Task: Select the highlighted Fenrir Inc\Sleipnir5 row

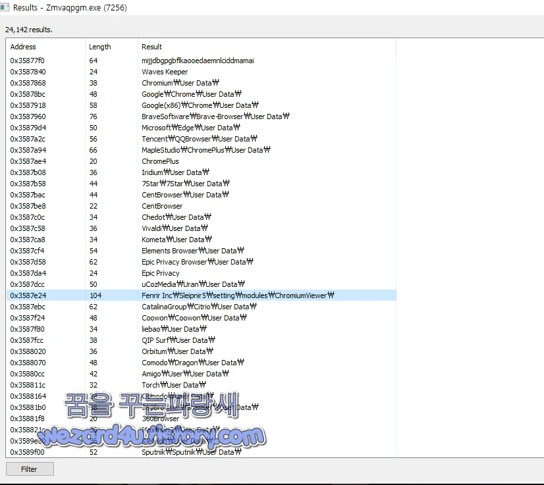Action: [x=202, y=295]
